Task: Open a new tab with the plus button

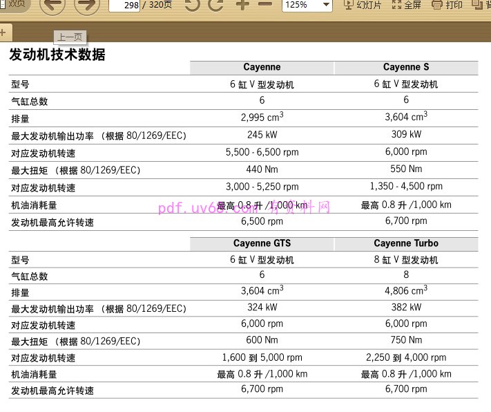Action: click(3, 32)
